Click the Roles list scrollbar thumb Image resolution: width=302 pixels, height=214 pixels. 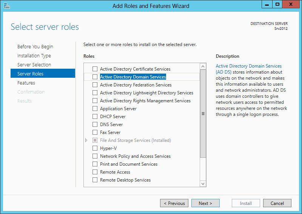click(x=203, y=114)
